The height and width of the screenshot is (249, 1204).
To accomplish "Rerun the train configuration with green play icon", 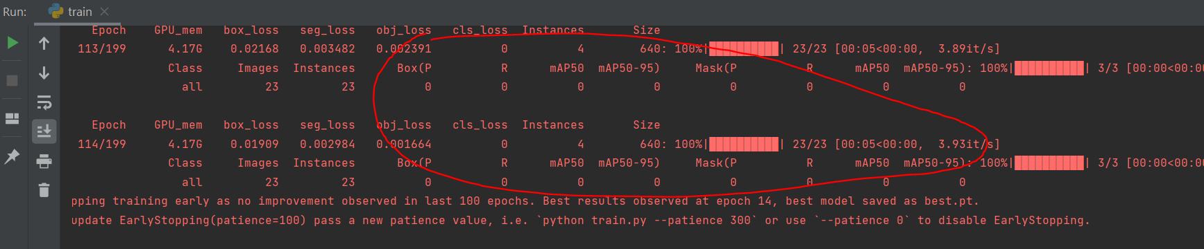I will click(12, 43).
